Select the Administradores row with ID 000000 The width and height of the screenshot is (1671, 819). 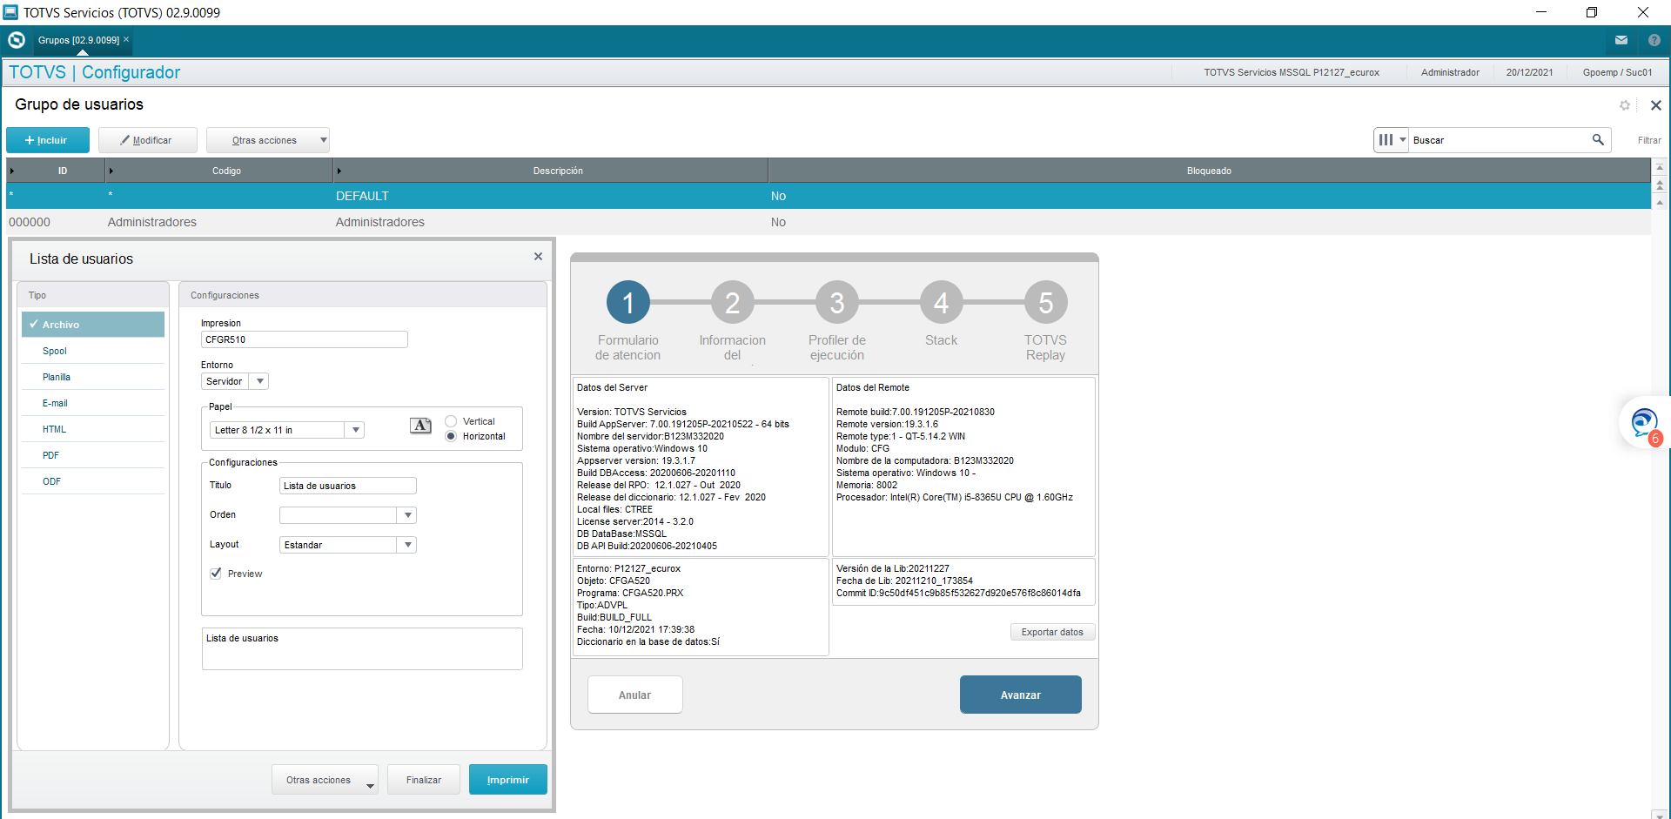[x=828, y=222]
